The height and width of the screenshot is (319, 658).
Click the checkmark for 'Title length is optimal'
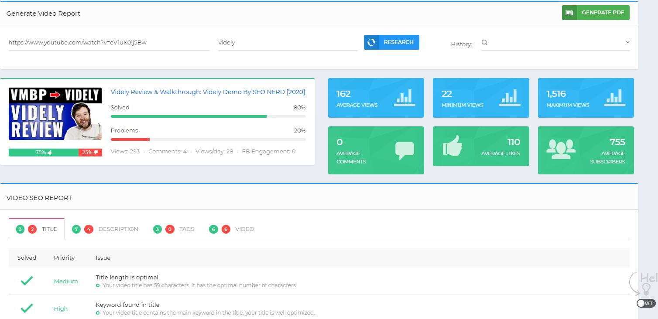tap(27, 281)
